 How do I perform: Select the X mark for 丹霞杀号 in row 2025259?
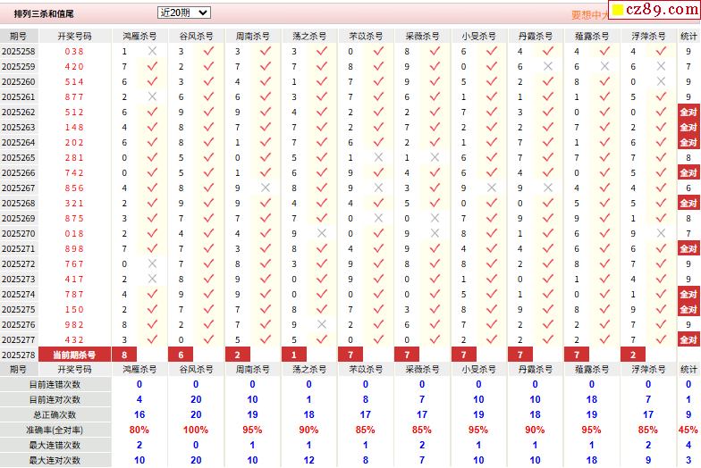click(x=547, y=66)
